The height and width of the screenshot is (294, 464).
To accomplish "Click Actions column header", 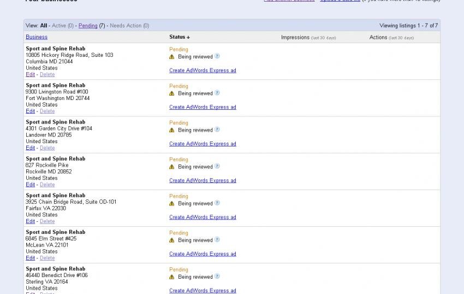I will coord(391,38).
